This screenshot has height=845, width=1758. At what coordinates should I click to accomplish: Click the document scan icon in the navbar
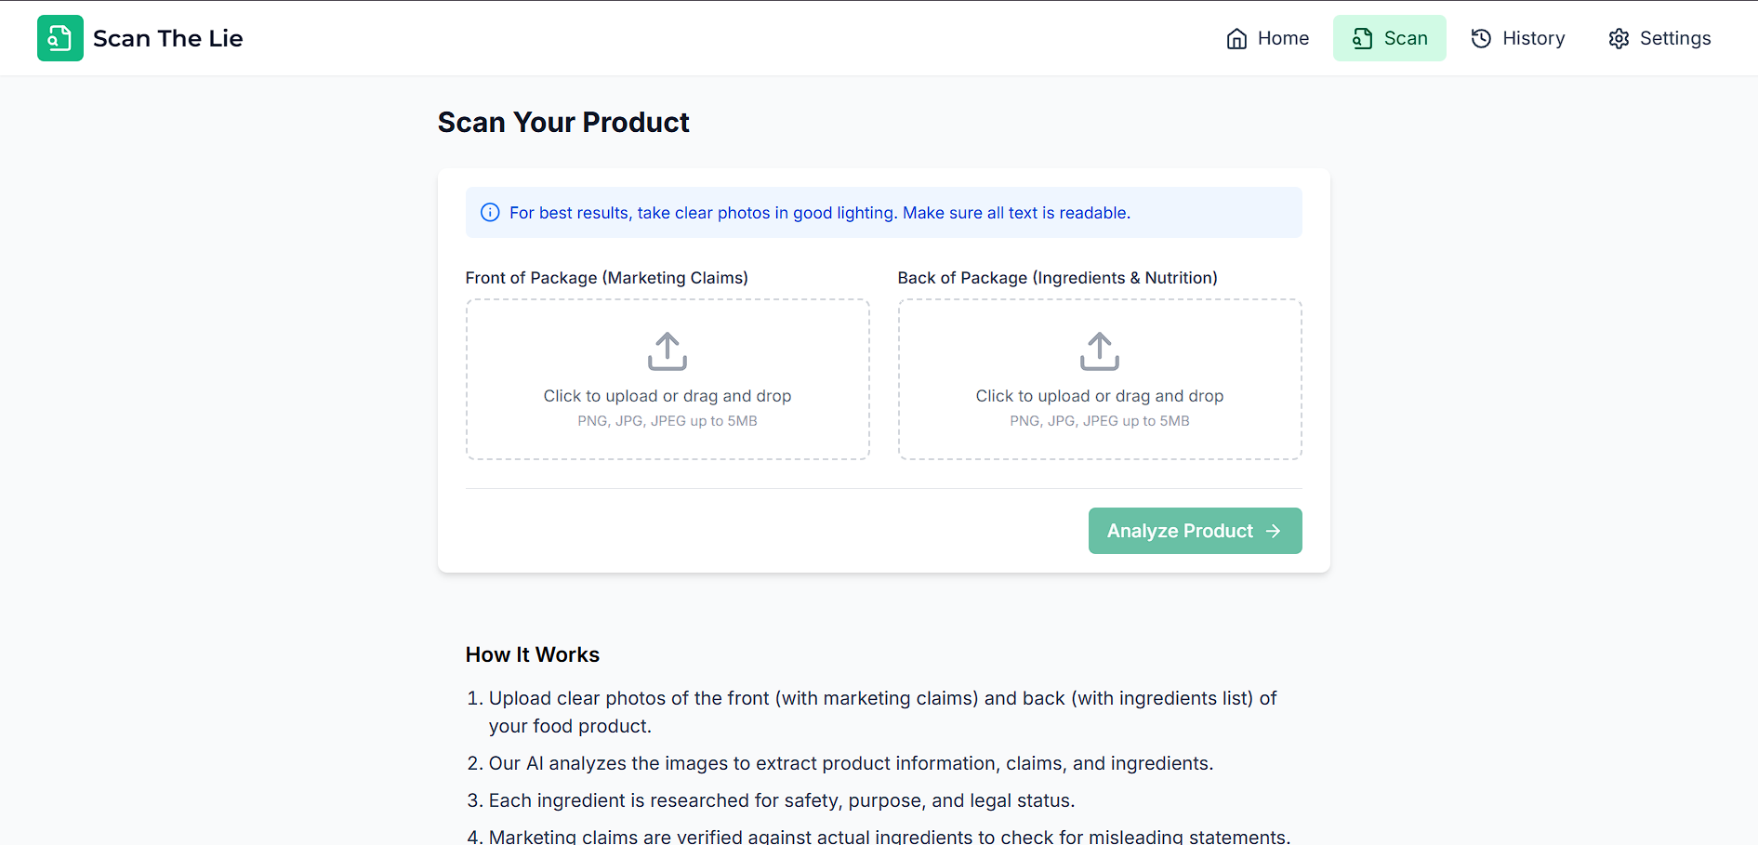point(1362,38)
